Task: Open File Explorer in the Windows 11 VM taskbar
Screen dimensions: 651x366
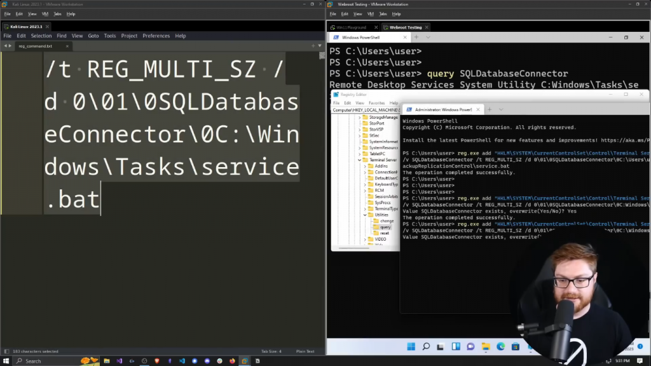Action: 486,346
